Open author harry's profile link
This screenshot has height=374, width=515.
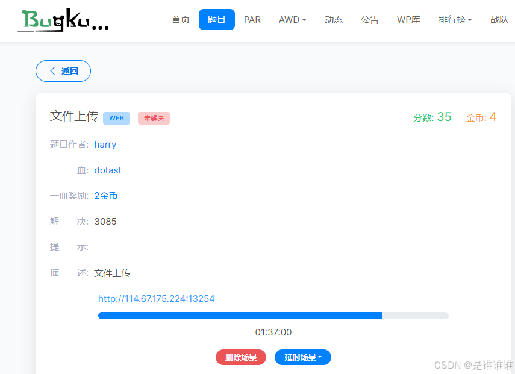(105, 145)
